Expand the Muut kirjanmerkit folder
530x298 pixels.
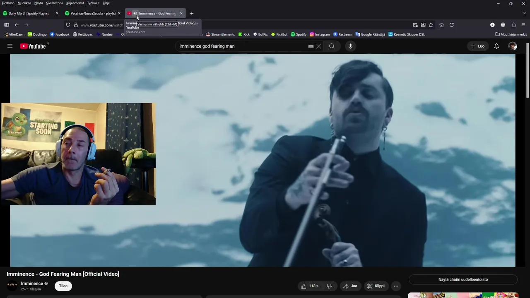point(511,34)
